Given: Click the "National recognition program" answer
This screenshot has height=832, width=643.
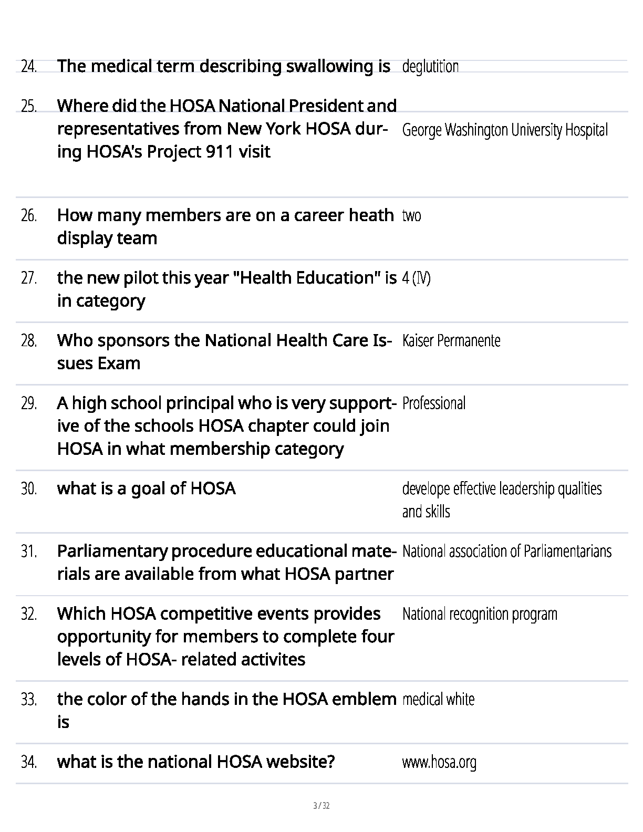Looking at the screenshot, I should (x=480, y=614).
